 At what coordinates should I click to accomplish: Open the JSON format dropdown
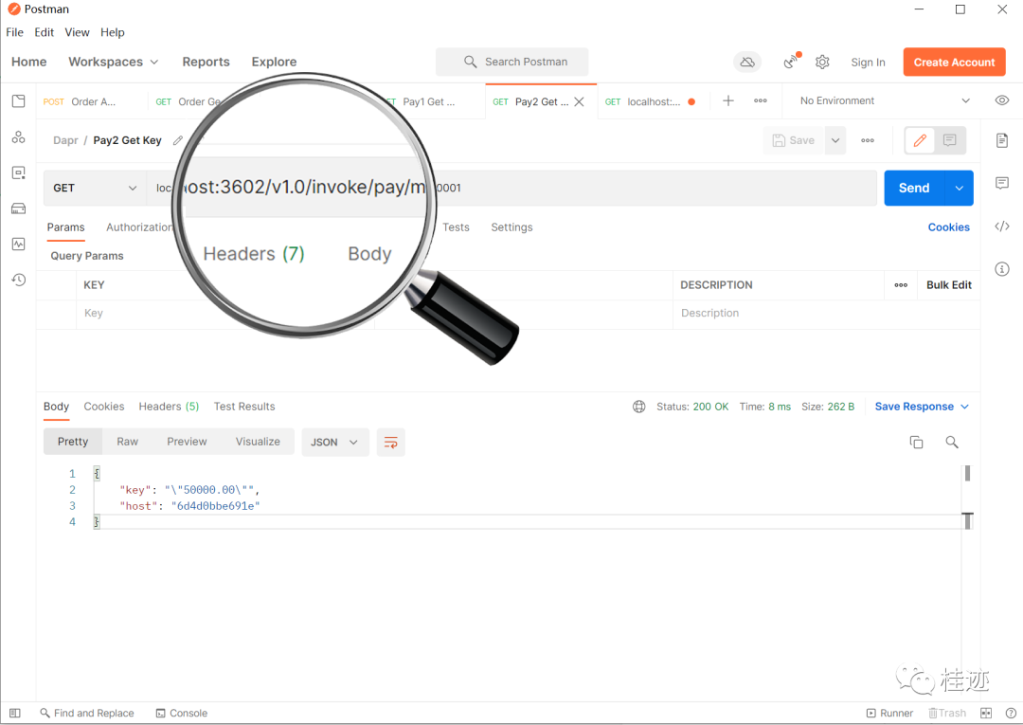pyautogui.click(x=334, y=443)
